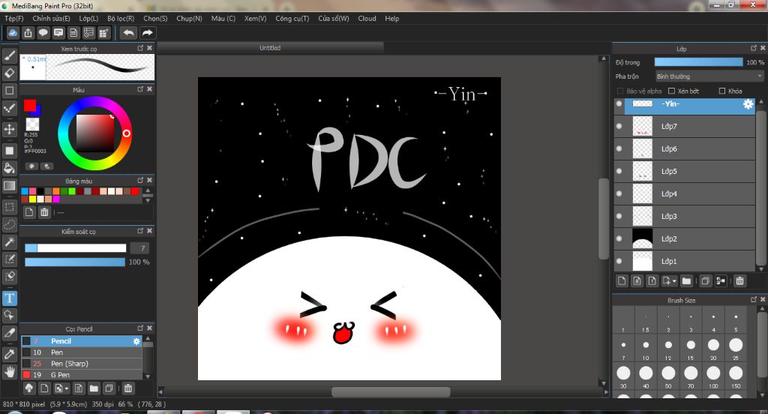This screenshot has width=768, height=414.
Task: Click the Help menu
Action: coord(391,19)
